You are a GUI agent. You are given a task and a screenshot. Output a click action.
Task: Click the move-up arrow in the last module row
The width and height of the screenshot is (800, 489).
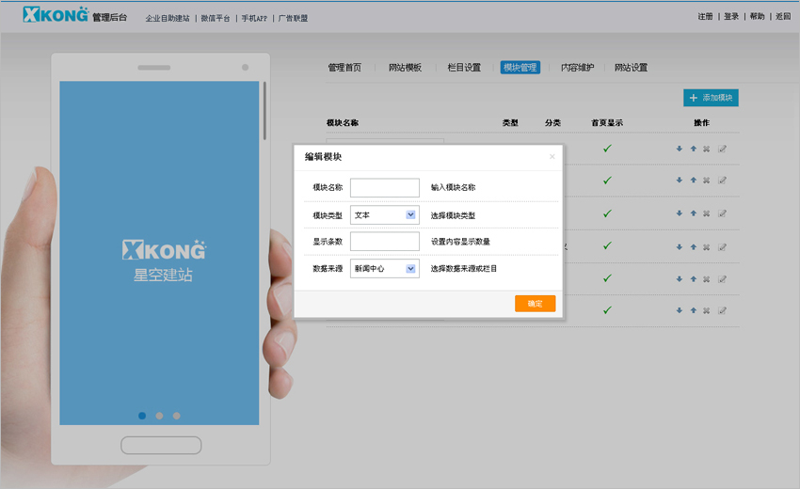(693, 311)
